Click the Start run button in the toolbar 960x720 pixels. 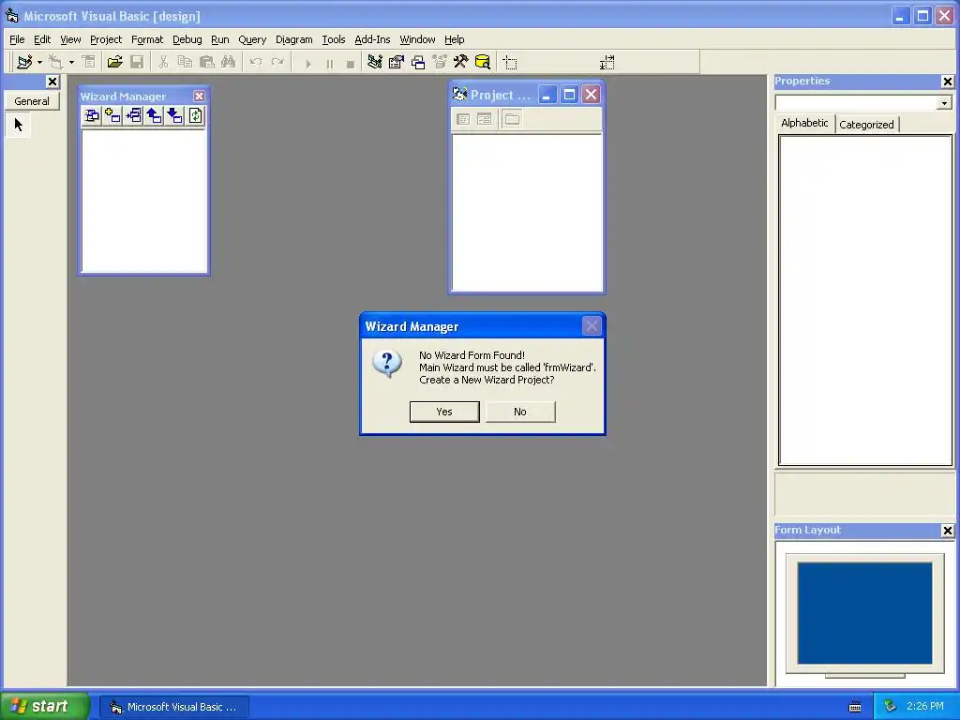pyautogui.click(x=307, y=63)
